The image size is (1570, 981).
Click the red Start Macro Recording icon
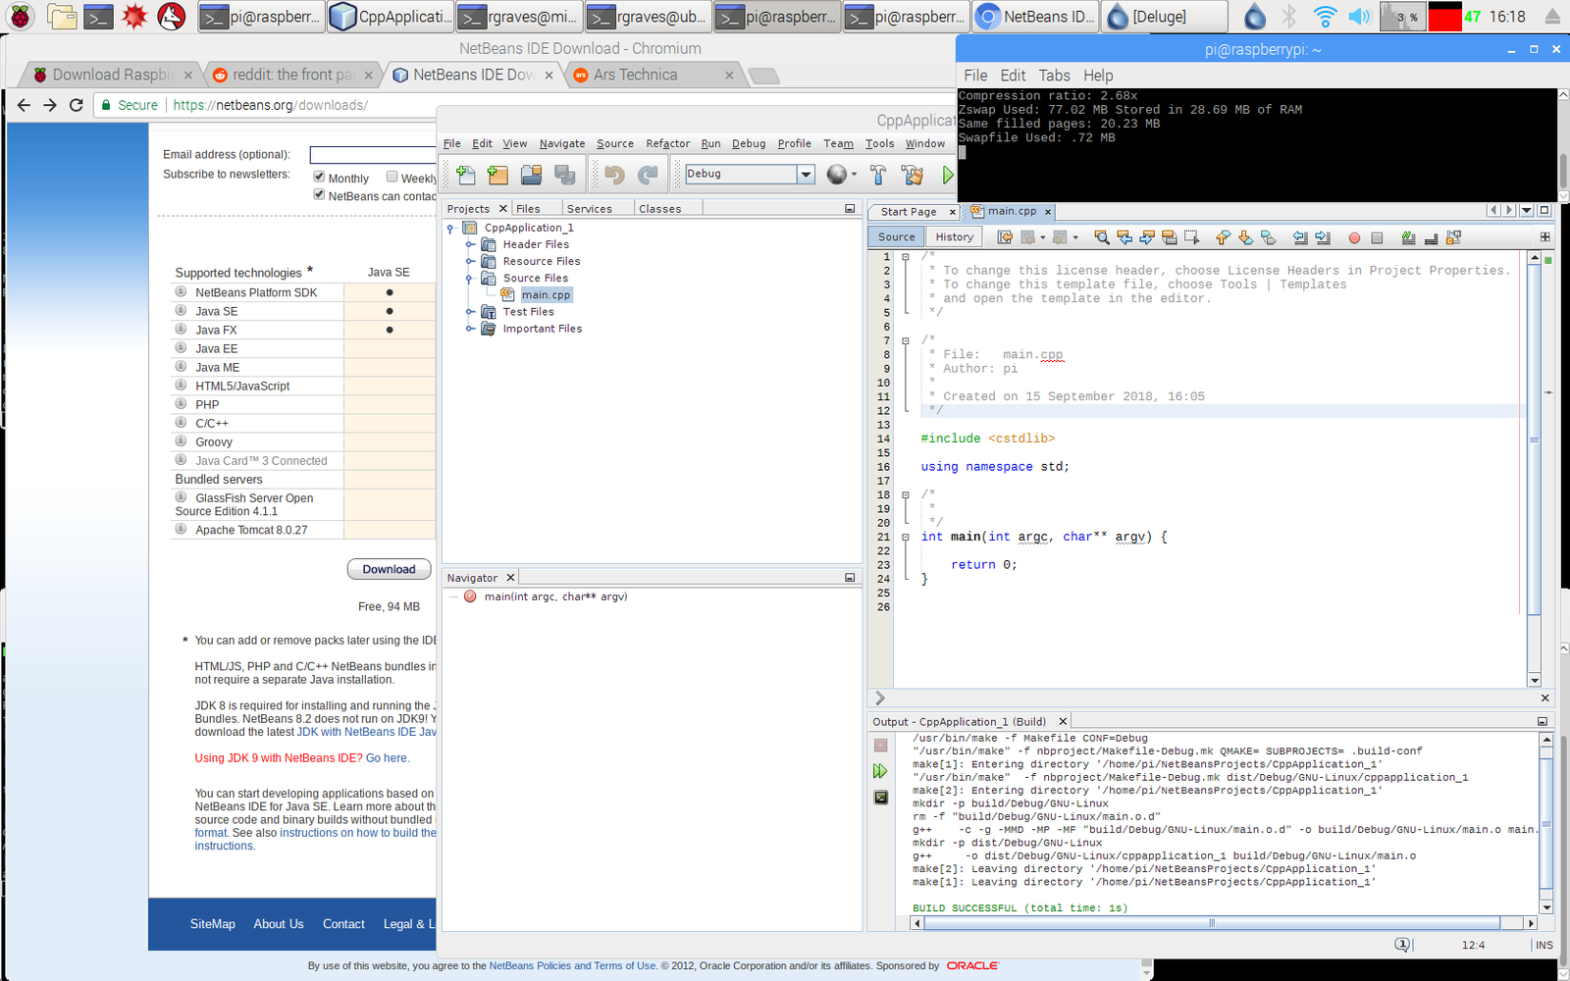coord(1354,237)
